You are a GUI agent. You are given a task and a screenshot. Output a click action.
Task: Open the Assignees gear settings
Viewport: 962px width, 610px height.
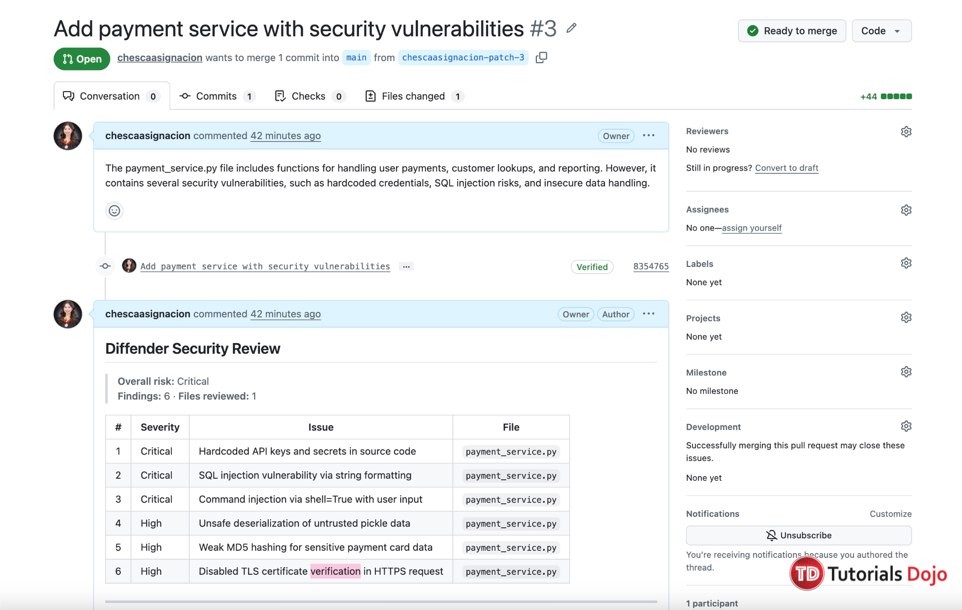tap(906, 210)
